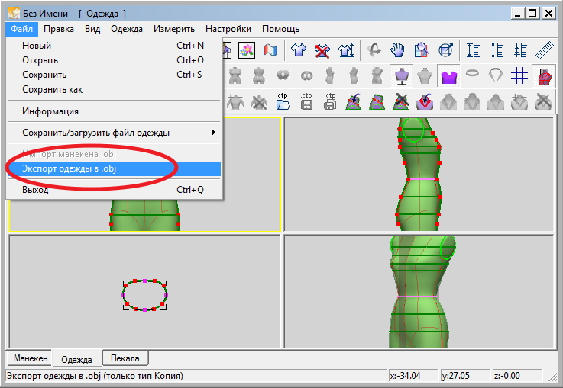Click the garment piece with black cross icon
This screenshot has width=563, height=388.
tap(401, 101)
